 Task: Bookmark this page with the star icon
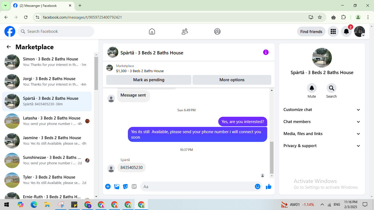tap(320, 17)
